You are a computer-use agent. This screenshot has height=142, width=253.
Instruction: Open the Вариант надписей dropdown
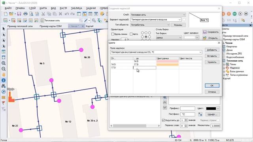click(179, 19)
